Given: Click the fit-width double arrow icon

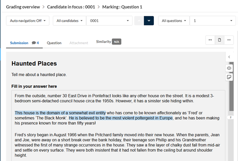Looking at the screenshot, I should pyautogui.click(x=210, y=40).
